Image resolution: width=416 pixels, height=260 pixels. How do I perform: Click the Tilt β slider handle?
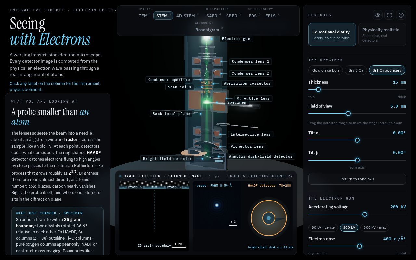[x=357, y=160]
